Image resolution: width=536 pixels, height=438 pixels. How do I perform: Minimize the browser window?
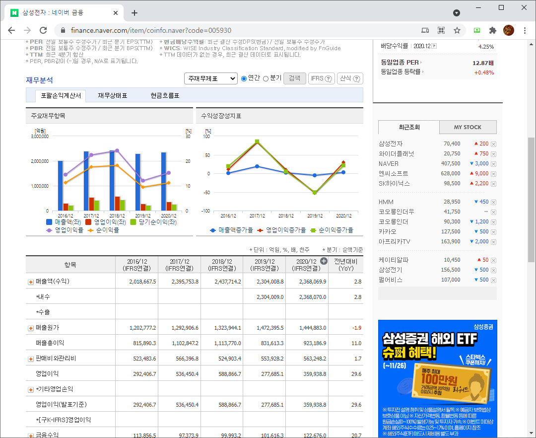tap(478, 7)
